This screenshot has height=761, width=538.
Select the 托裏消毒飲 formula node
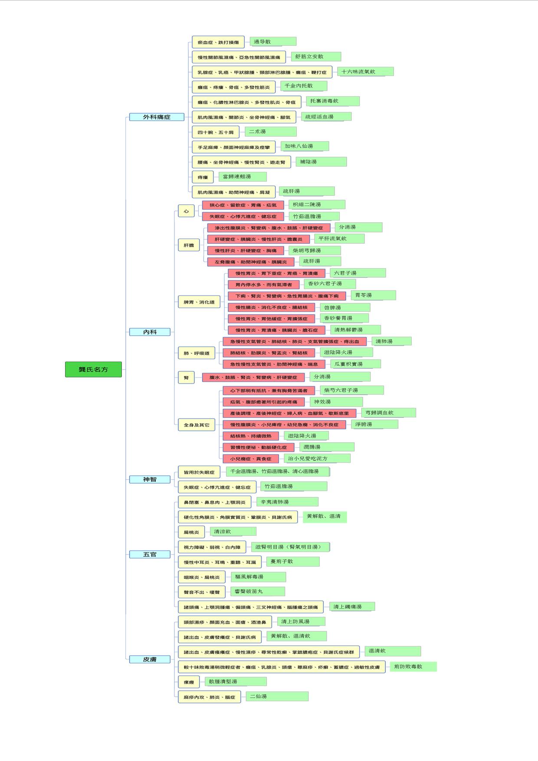click(333, 101)
